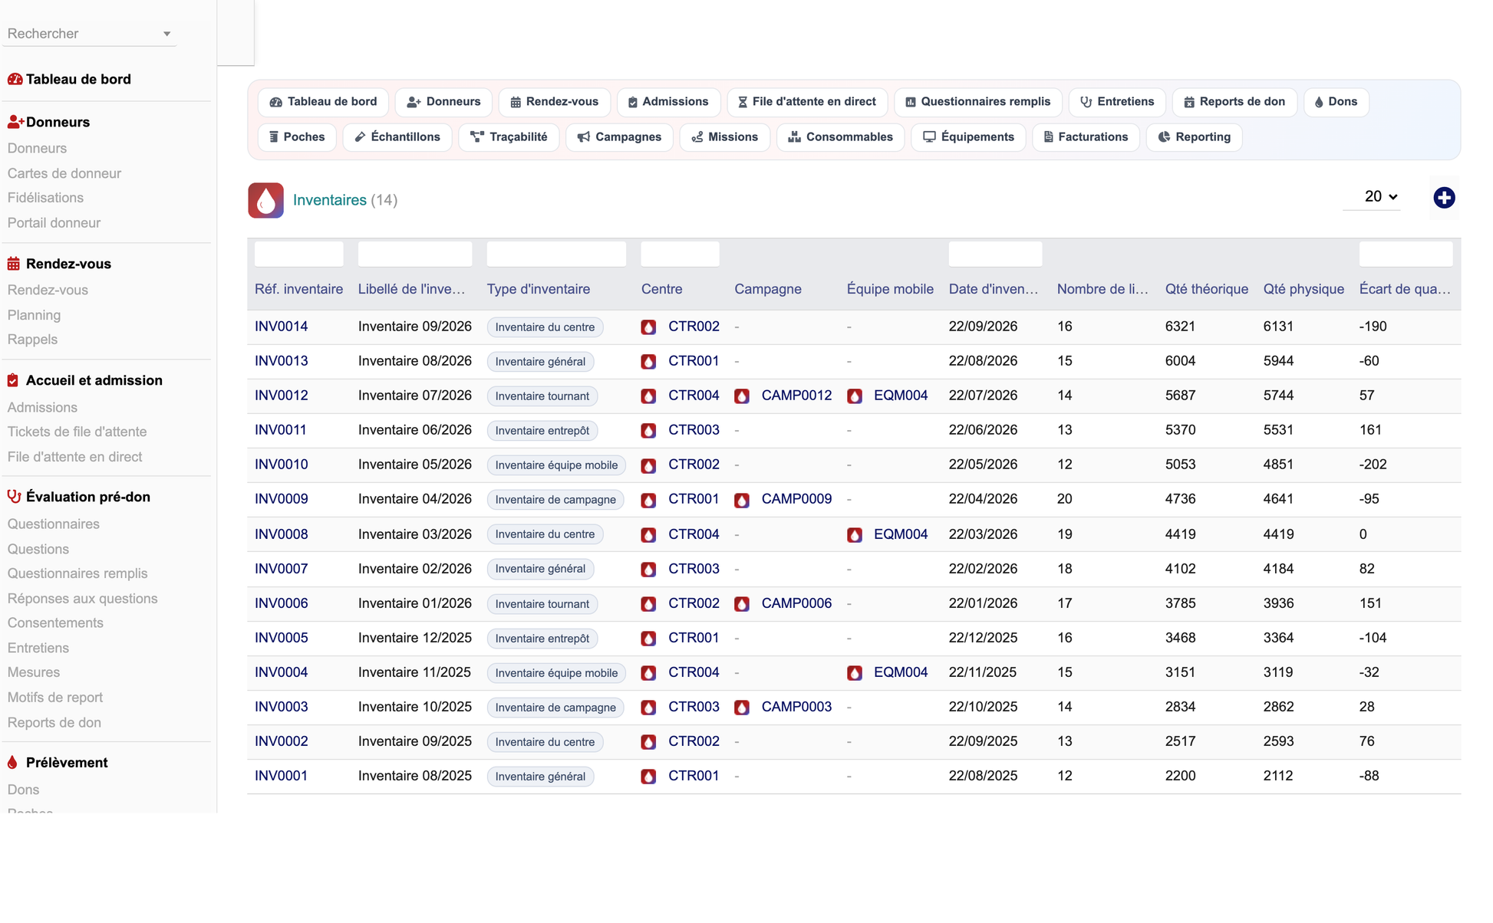Go to the Traçabilité tab
Image resolution: width=1493 pixels, height=923 pixels.
click(509, 137)
